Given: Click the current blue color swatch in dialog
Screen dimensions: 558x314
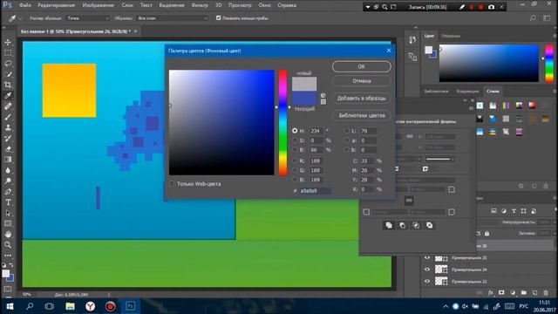Looking at the screenshot, I should pyautogui.click(x=304, y=98).
